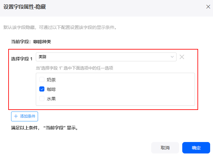The image size is (213, 156).
Task: Click the dialog title 设置字段属性-隐藏
Action: coord(25,7)
